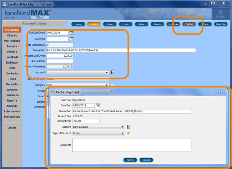The height and width of the screenshot is (169, 232).
Task: Close the Partial Payment dialog
Action: click(x=220, y=91)
